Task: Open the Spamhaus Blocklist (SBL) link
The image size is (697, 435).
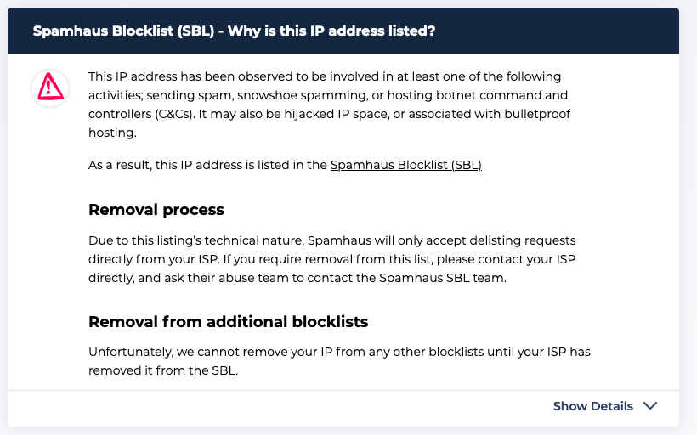Action: [405, 165]
